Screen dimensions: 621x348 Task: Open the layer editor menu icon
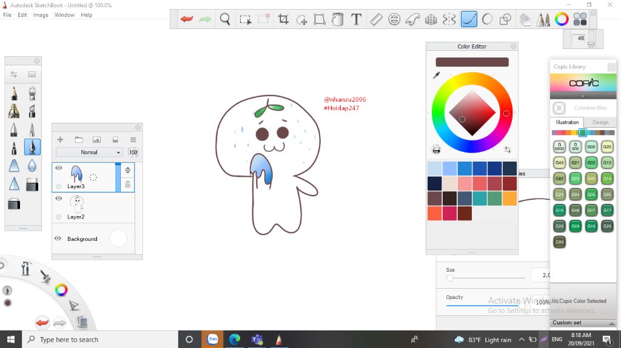(133, 140)
